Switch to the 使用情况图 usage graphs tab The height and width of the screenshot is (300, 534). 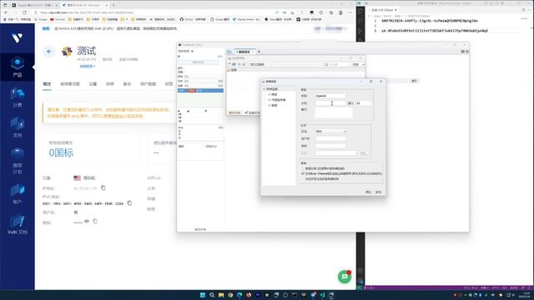click(x=70, y=84)
